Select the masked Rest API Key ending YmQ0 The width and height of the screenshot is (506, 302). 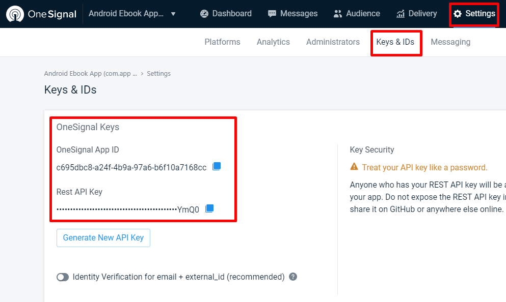coord(128,209)
